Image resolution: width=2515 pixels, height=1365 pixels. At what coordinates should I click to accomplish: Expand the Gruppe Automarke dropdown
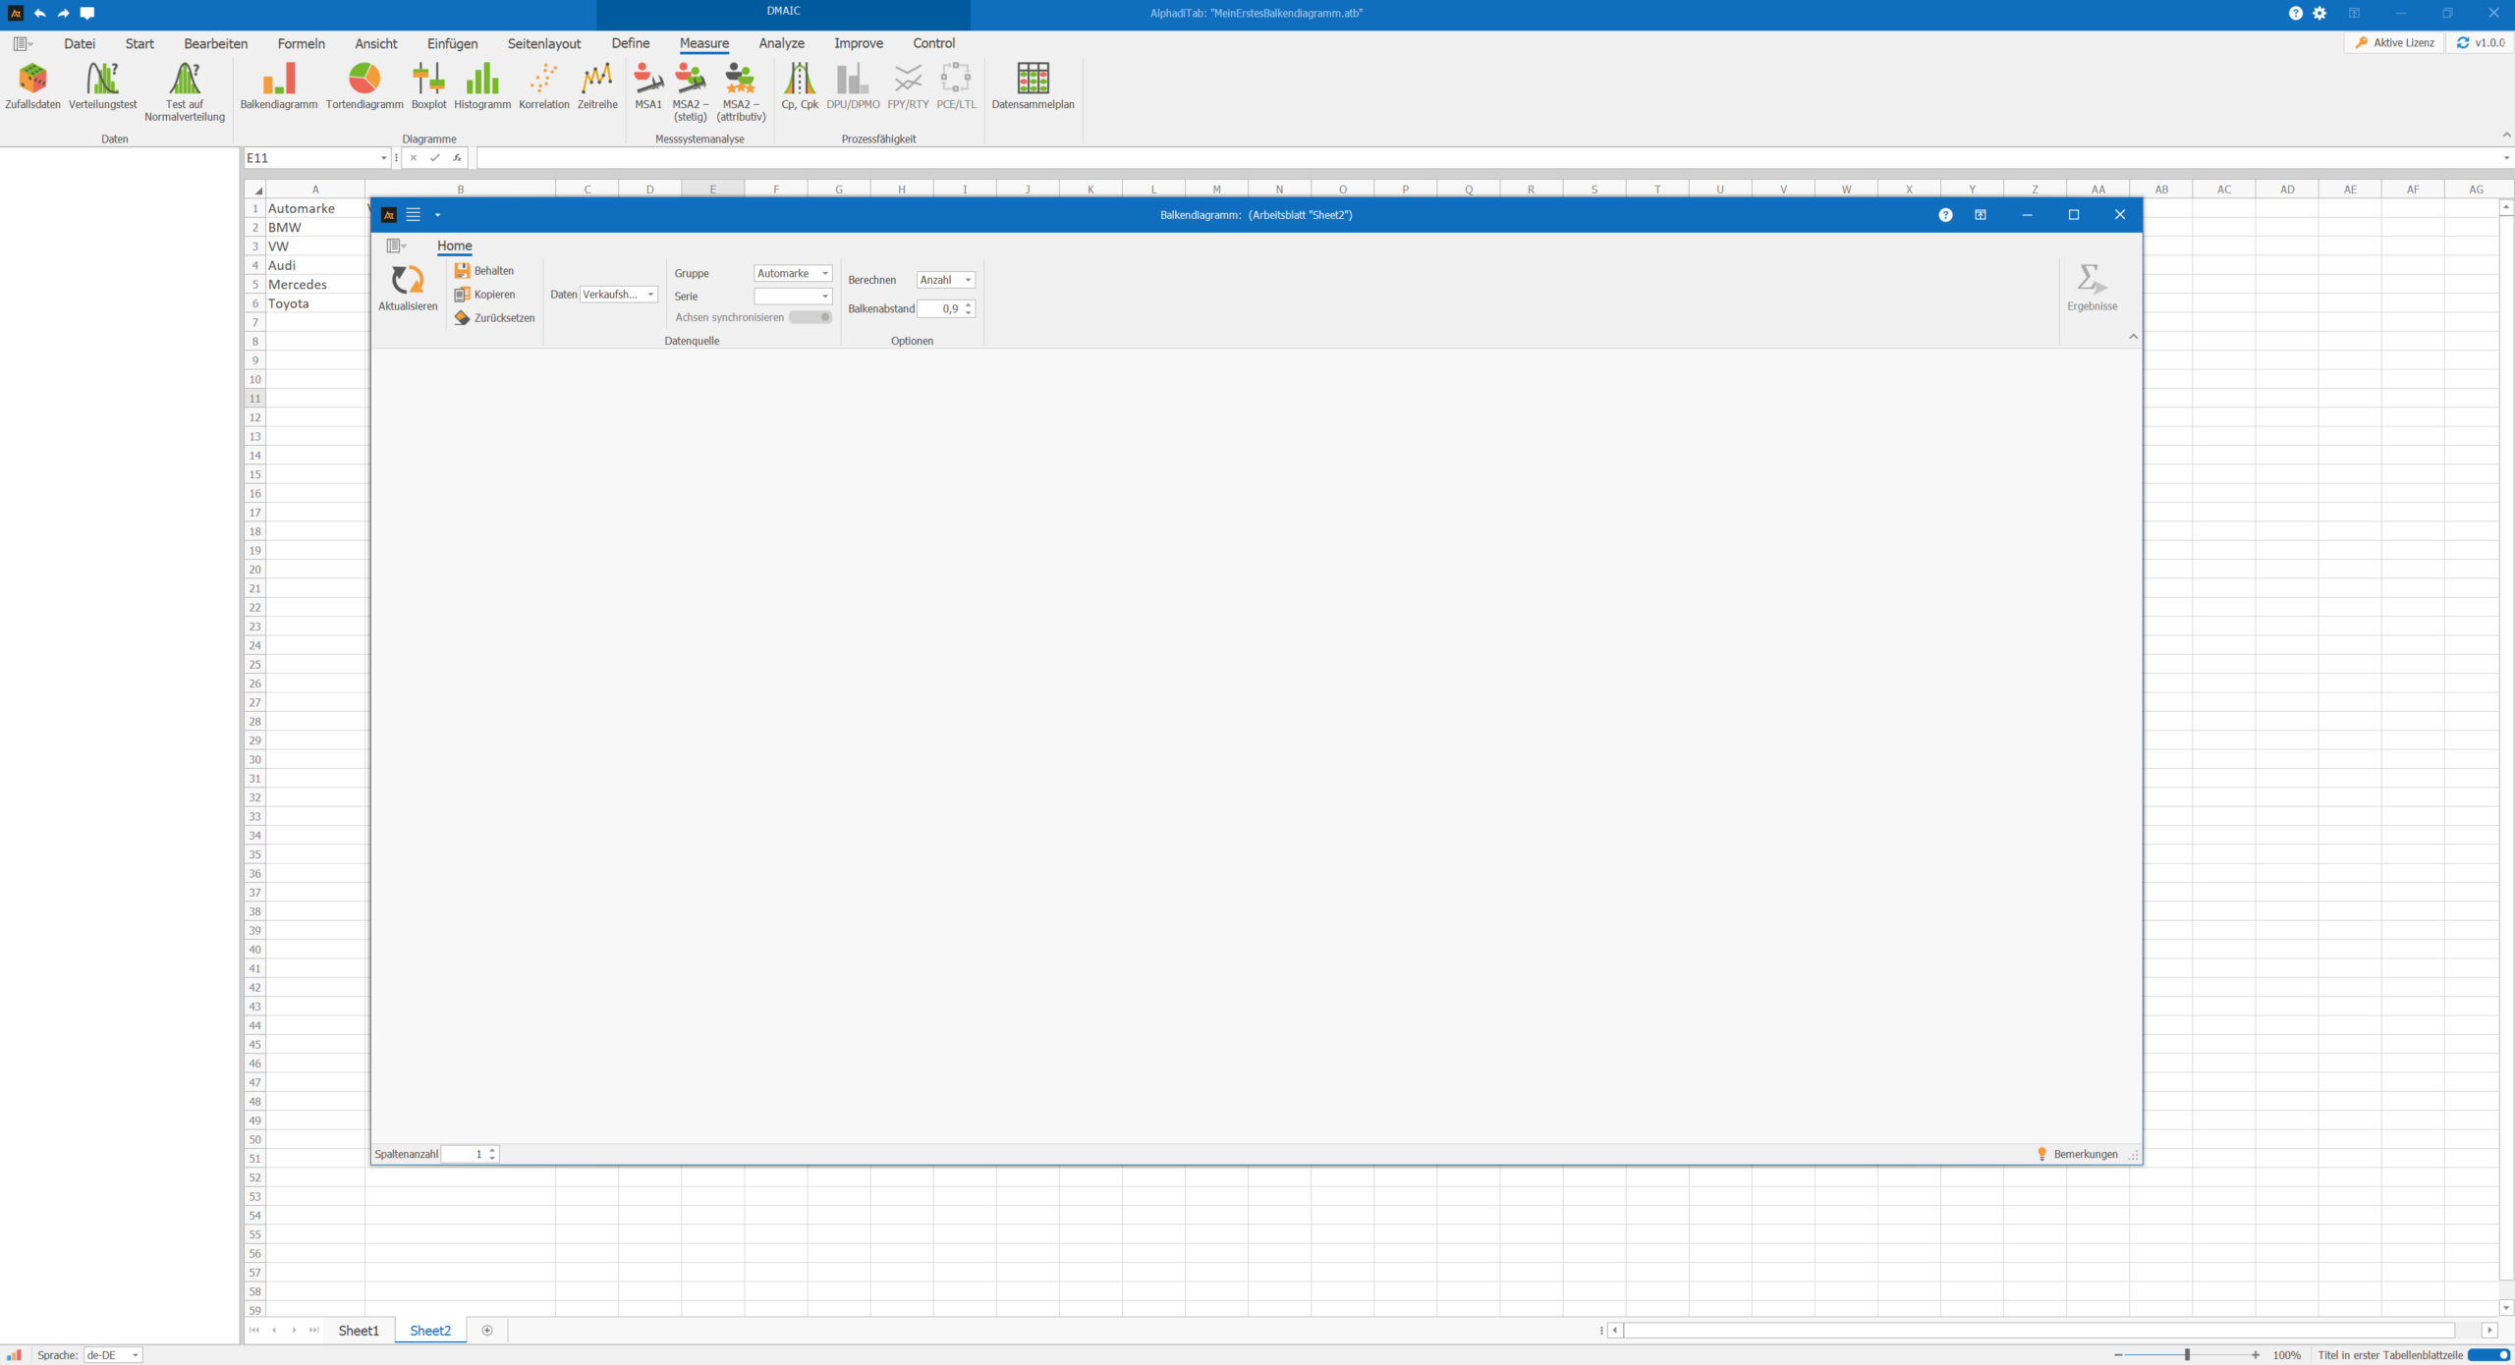[825, 274]
